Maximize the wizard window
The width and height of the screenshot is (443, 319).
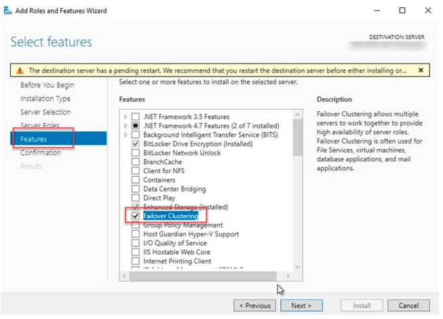tap(402, 10)
